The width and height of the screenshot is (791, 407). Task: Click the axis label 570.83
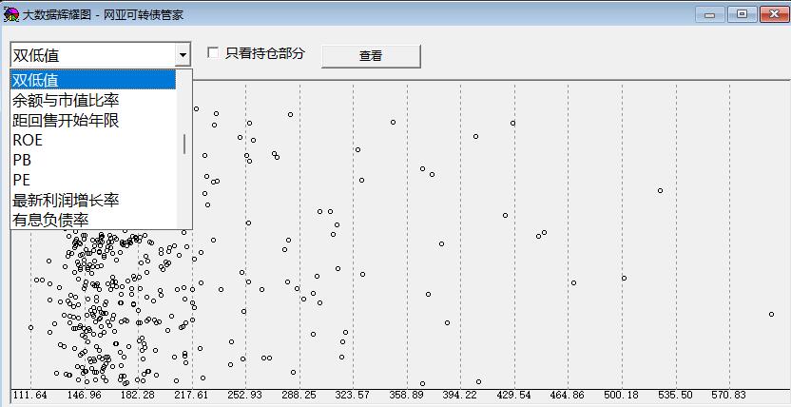point(729,395)
